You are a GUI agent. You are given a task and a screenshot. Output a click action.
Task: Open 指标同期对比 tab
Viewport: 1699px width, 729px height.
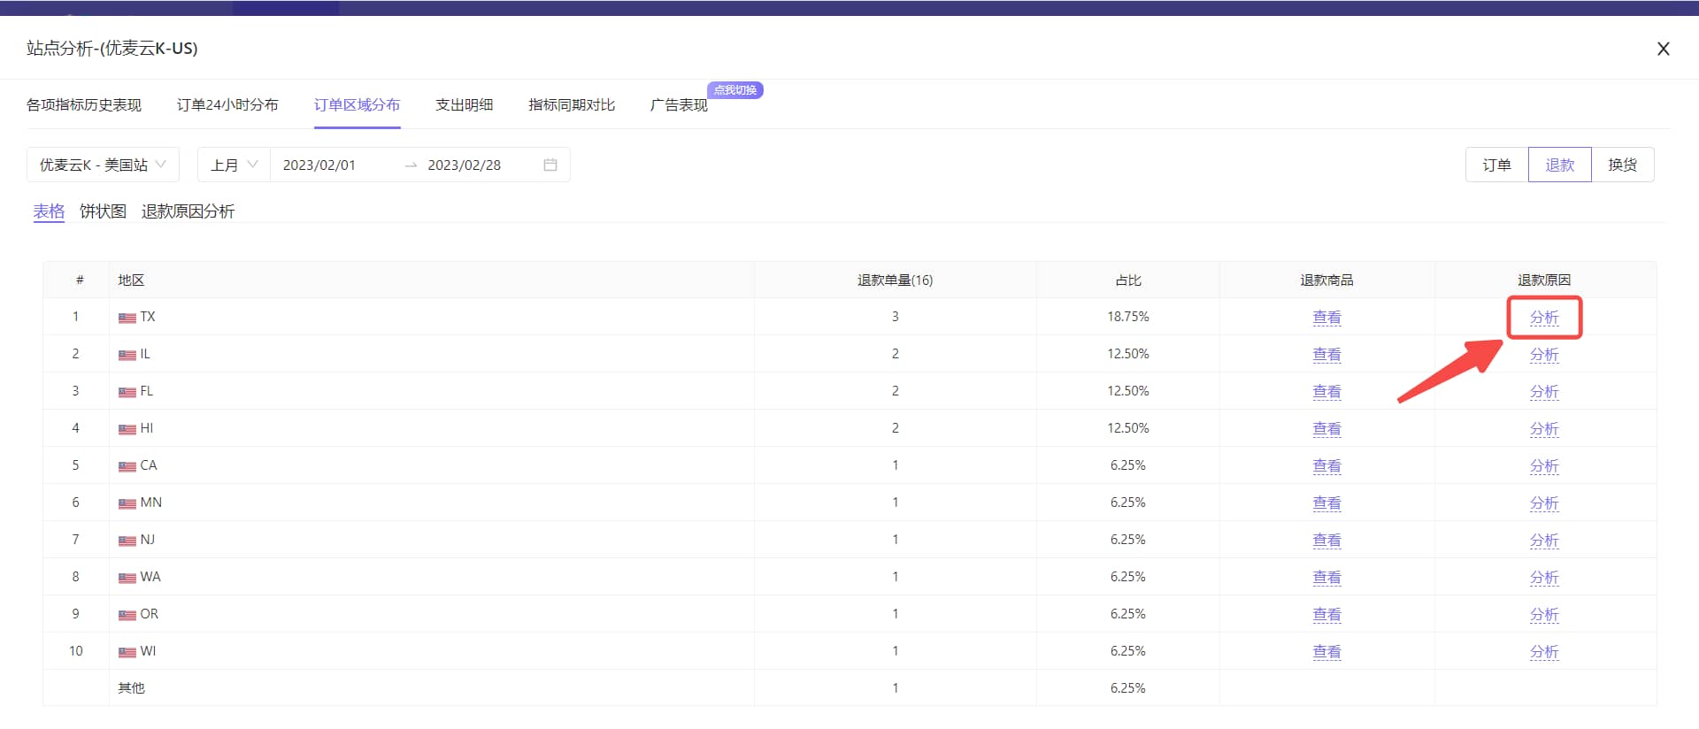572,104
